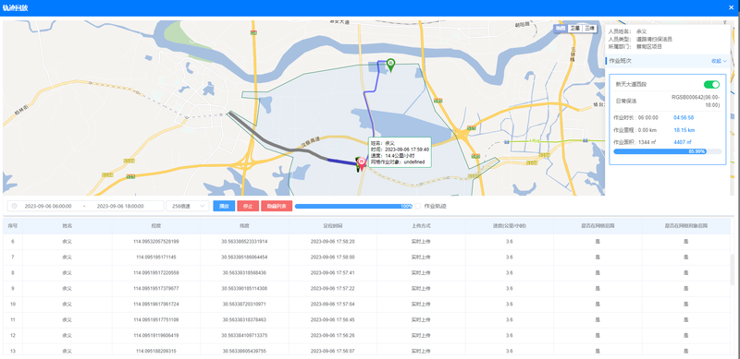Click the playback progress bar at 100%
This screenshot has height=359, width=740.
pos(353,207)
